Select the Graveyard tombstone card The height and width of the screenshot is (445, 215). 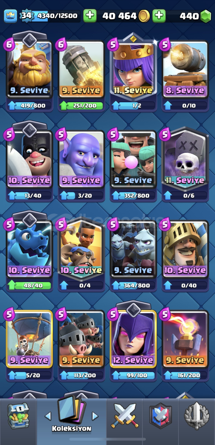coord(185,160)
